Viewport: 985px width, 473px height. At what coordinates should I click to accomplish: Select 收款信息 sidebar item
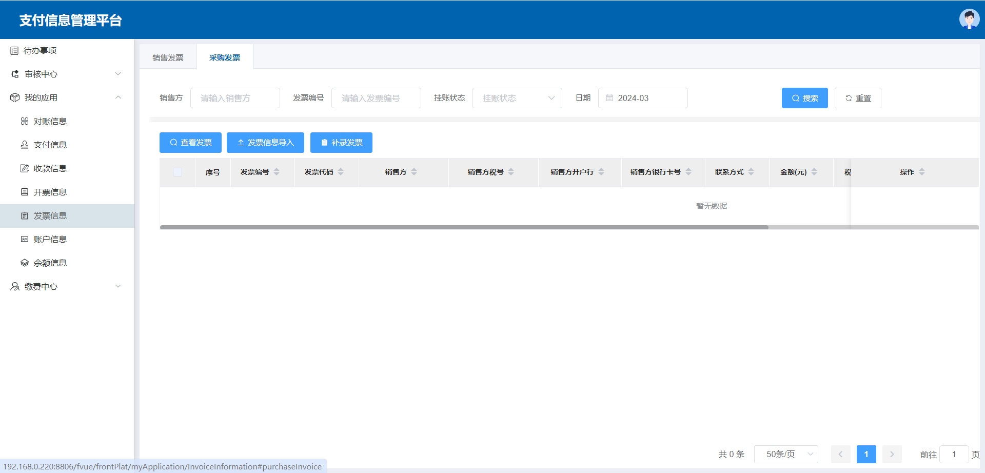[x=50, y=169]
